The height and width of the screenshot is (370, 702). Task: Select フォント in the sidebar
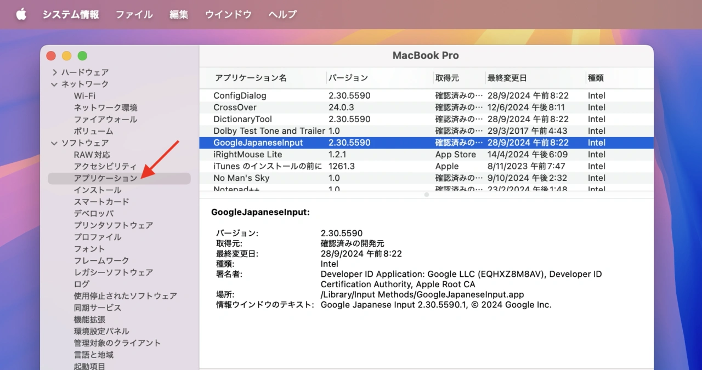[89, 249]
